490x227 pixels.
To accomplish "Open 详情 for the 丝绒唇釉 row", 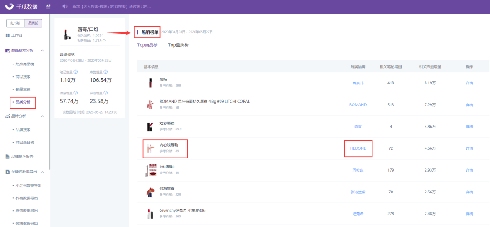I will pyautogui.click(x=470, y=170).
